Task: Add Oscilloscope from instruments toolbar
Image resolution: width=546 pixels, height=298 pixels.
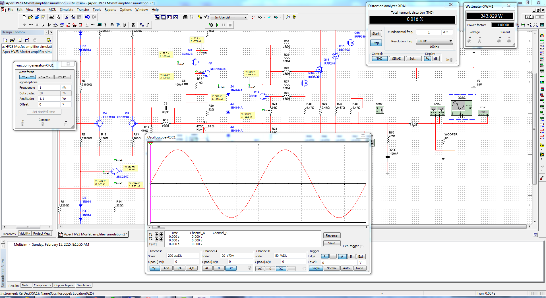Action: click(x=542, y=53)
